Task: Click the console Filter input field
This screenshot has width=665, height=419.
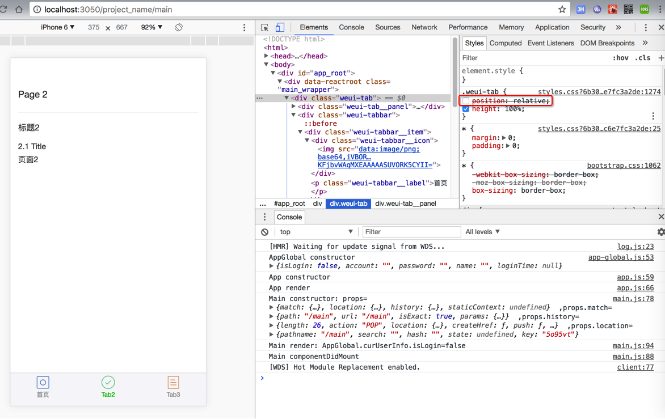Action: [411, 232]
